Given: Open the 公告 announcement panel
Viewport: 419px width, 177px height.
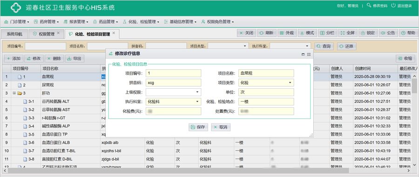Looking at the screenshot, I should tap(388, 33).
